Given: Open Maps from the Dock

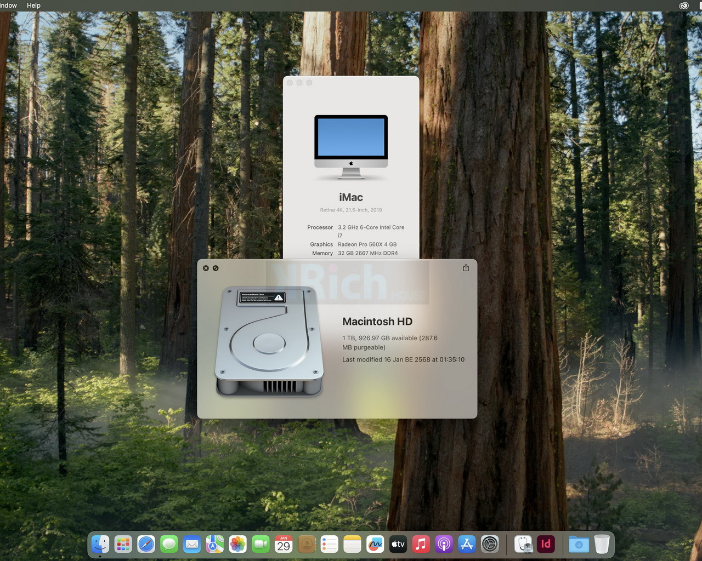Looking at the screenshot, I should [x=215, y=544].
